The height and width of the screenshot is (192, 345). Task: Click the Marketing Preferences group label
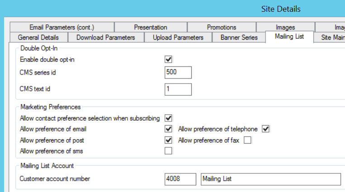[x=51, y=107]
